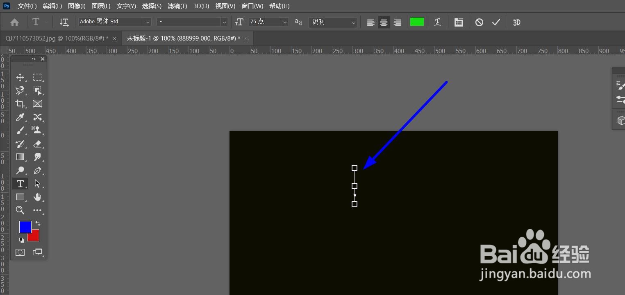Select the Move tool

tap(20, 77)
